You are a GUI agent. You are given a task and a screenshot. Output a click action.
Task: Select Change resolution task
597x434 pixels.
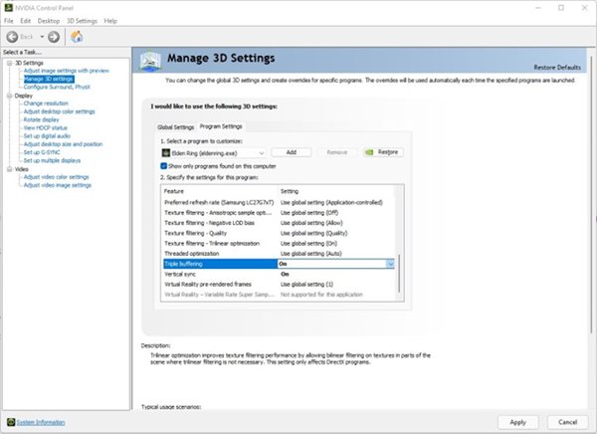[x=46, y=104]
